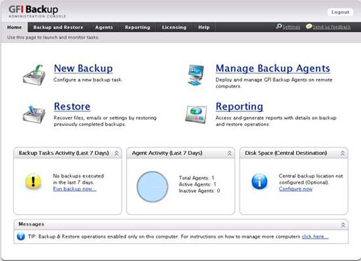The image size is (361, 261).
Task: Click 'Recover files, emails or settings' description
Action: [x=105, y=121]
